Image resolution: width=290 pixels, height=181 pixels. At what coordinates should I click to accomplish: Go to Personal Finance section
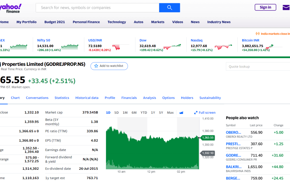coord(86,22)
